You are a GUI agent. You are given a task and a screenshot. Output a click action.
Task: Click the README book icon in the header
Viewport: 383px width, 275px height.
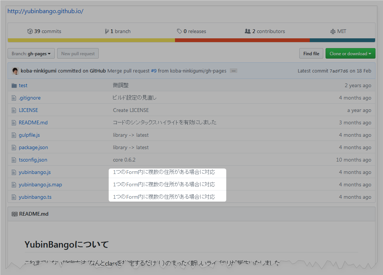click(14, 214)
